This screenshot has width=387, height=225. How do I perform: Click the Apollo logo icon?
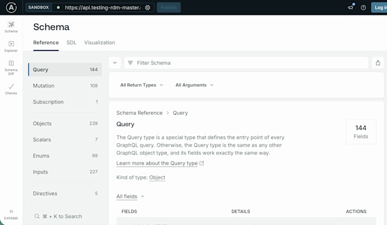pyautogui.click(x=11, y=7)
